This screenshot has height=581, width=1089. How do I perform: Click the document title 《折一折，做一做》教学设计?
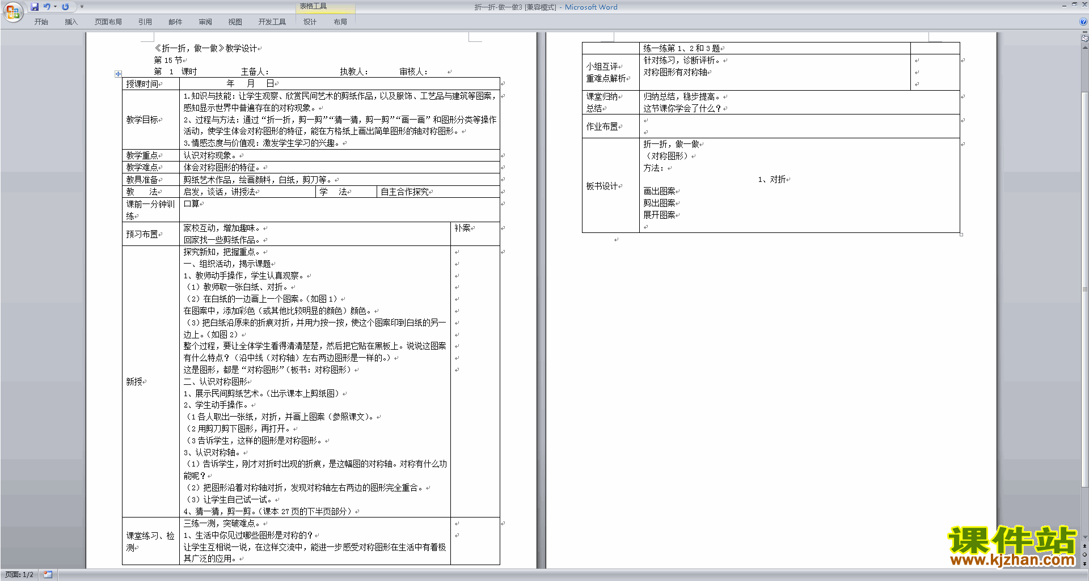pyautogui.click(x=206, y=48)
